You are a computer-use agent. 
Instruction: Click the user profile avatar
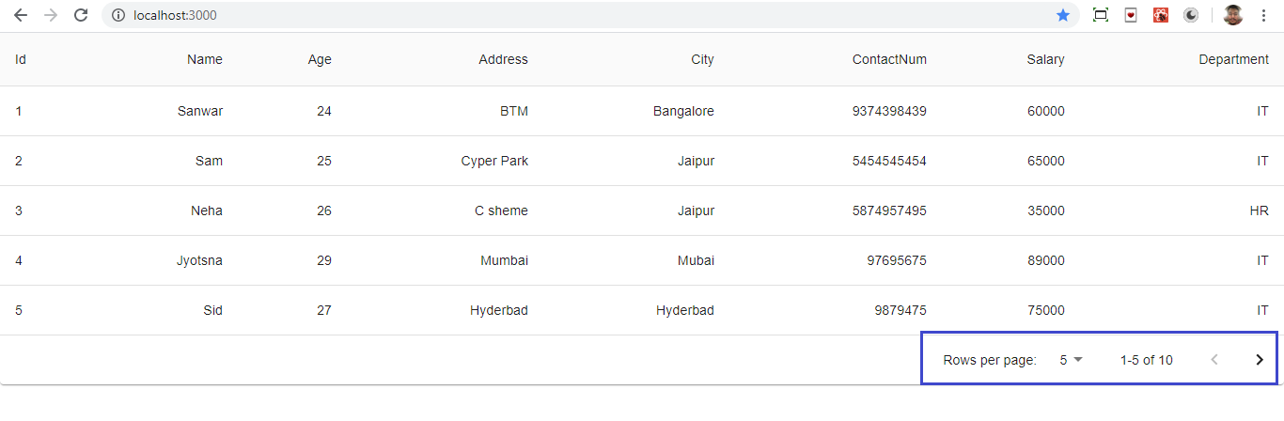1233,15
